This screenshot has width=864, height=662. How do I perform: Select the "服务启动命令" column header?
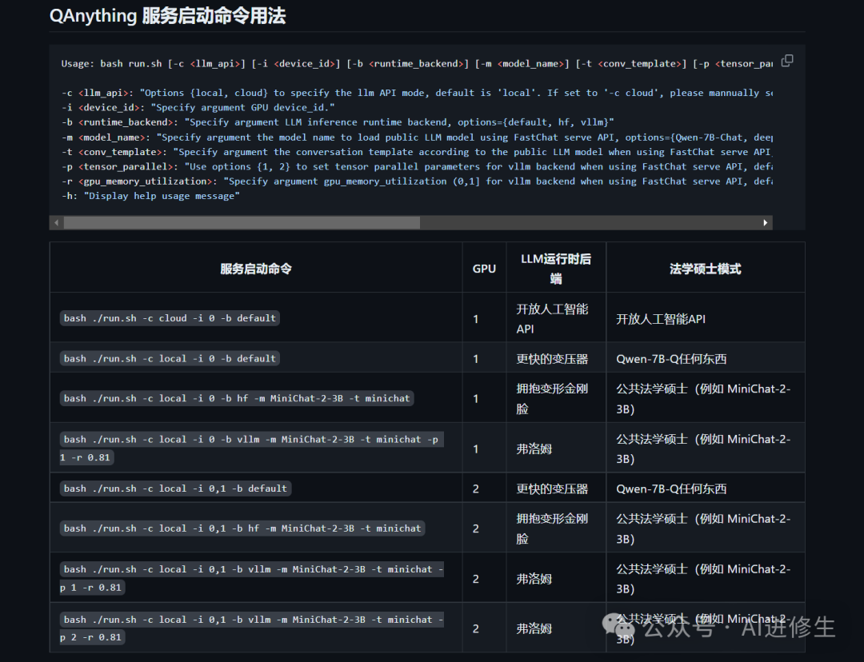pos(255,269)
